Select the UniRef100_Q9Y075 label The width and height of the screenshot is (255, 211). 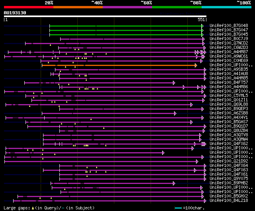(x=229, y=179)
